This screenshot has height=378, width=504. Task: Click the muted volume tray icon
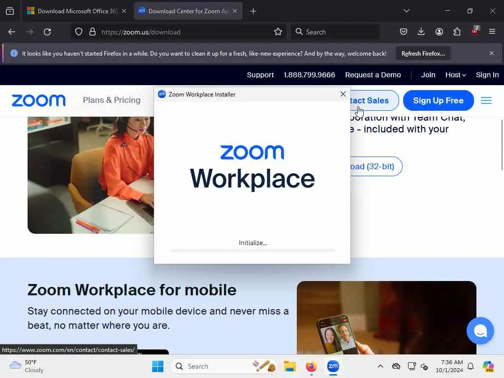[x=424, y=366]
